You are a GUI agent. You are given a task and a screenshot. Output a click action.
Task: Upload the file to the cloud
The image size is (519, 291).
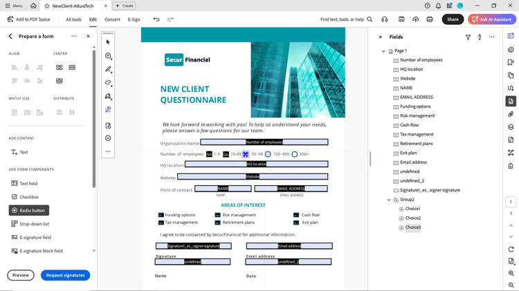point(415,19)
